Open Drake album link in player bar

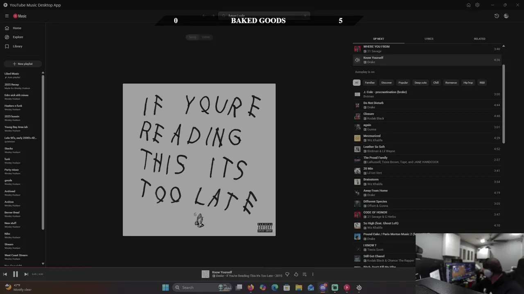[249, 276]
